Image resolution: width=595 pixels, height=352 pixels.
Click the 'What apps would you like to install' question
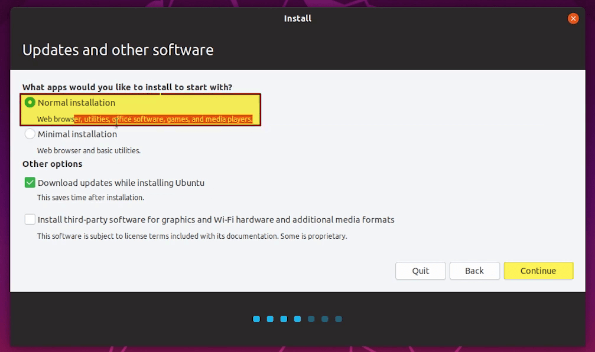click(x=127, y=87)
